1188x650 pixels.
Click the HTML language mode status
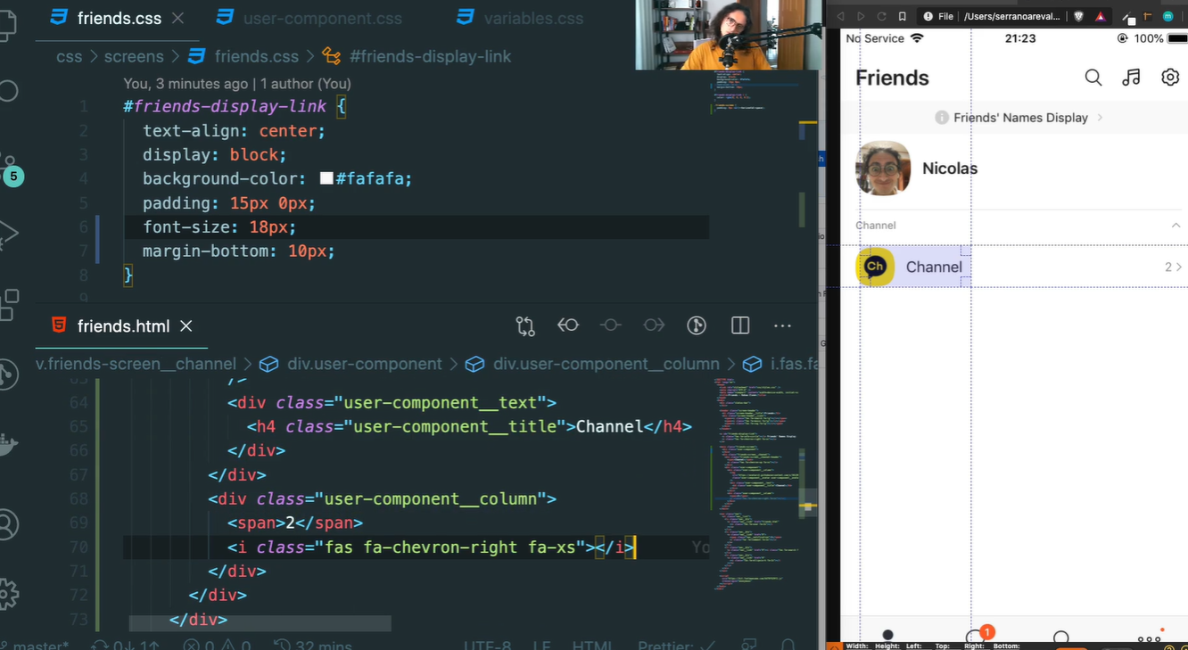[x=592, y=646]
